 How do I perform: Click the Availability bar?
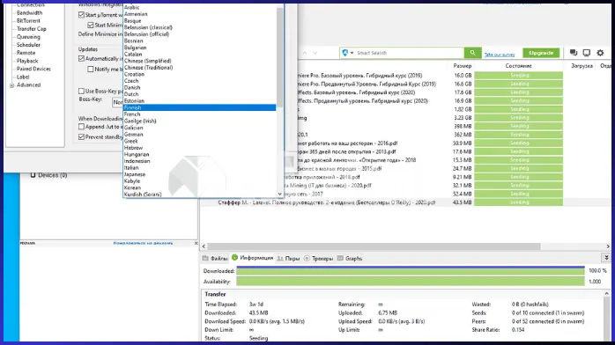click(411, 282)
